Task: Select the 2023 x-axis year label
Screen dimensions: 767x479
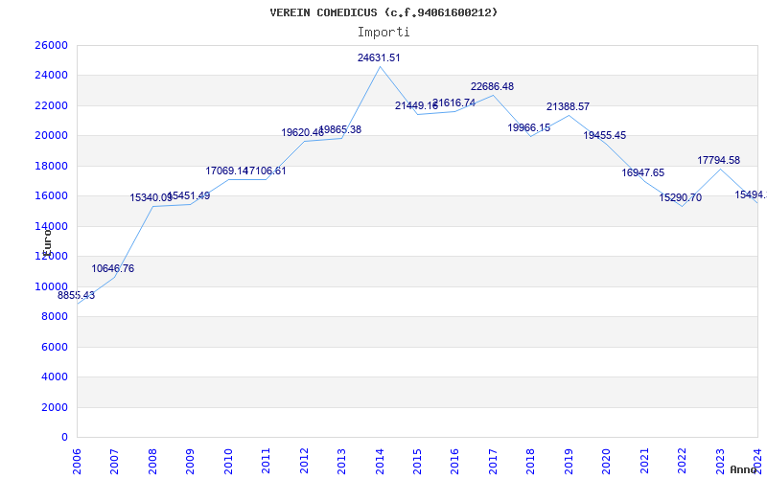Action: pos(720,462)
